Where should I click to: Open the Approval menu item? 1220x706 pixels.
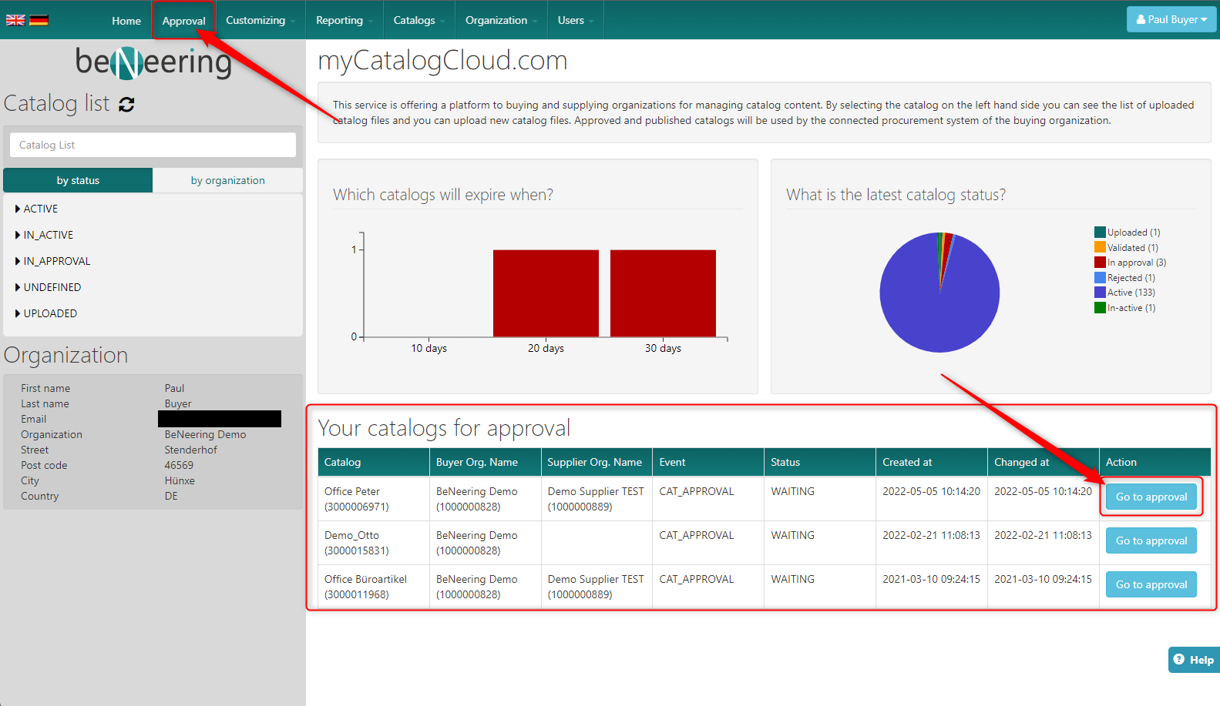coord(183,21)
